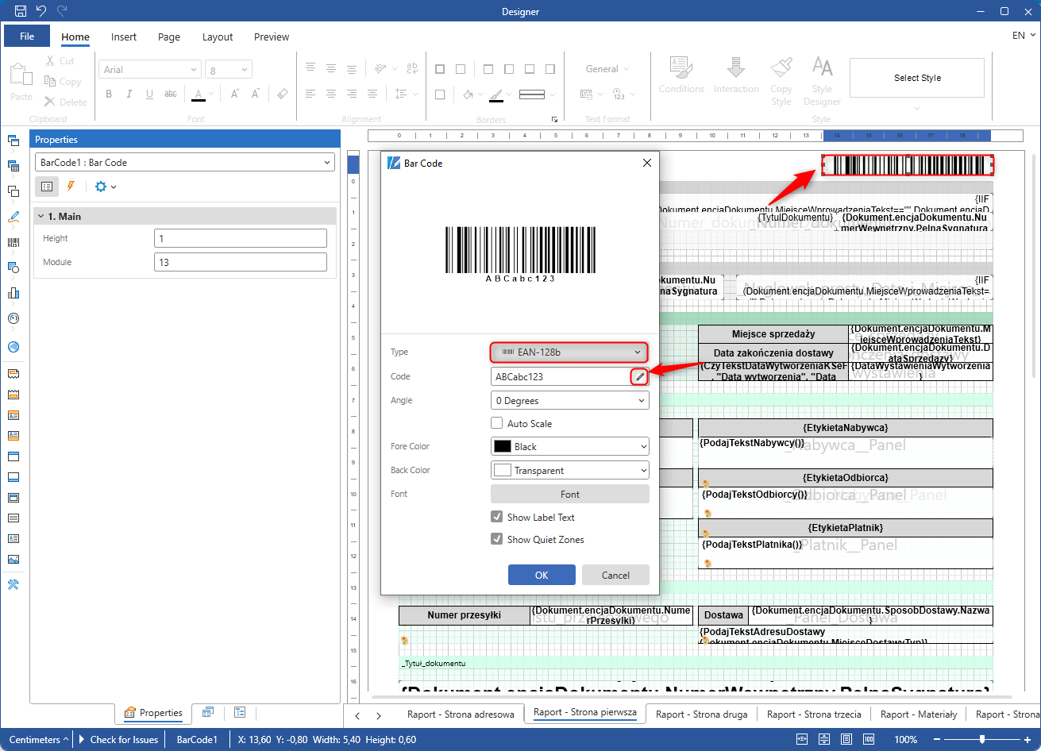The width and height of the screenshot is (1041, 751).
Task: Click the tools icon at bottom of sidebar
Action: click(x=13, y=585)
